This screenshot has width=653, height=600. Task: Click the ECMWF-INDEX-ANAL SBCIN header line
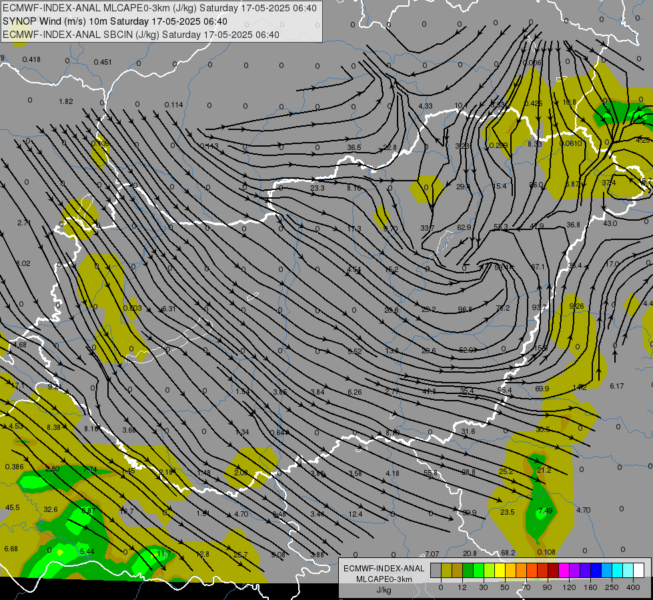141,35
